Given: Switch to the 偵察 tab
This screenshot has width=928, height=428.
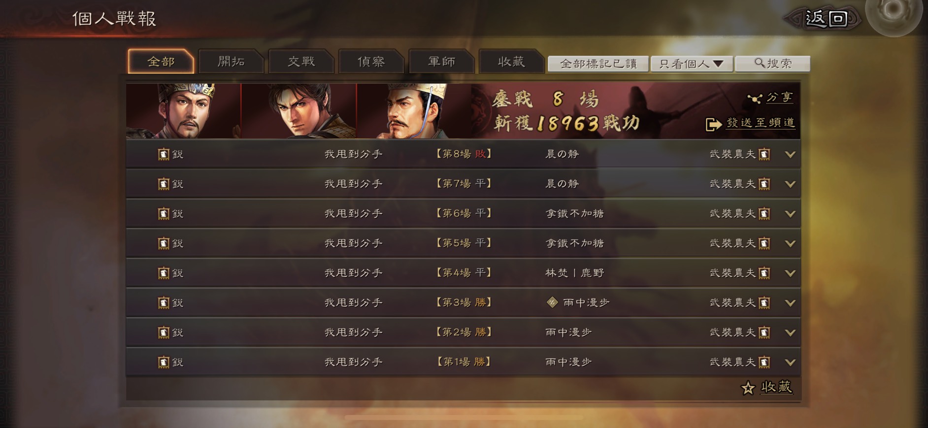Looking at the screenshot, I should tap(371, 62).
